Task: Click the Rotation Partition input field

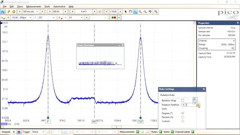Action: 191,105
